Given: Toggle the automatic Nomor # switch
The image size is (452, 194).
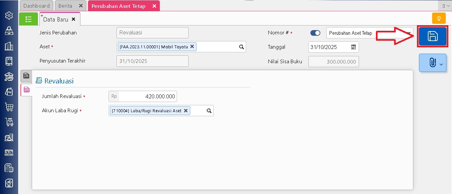Looking at the screenshot, I should [x=315, y=33].
